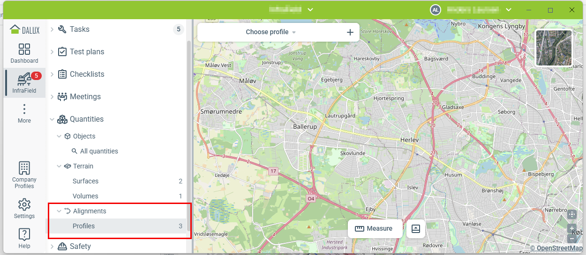Open the OpenStreetMap attribution link

tap(559, 248)
